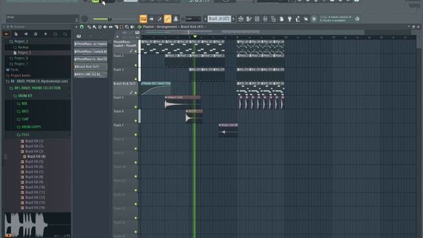Open the Piano roll from shortcut icons
This screenshot has width=423, height=238.
(249, 19)
